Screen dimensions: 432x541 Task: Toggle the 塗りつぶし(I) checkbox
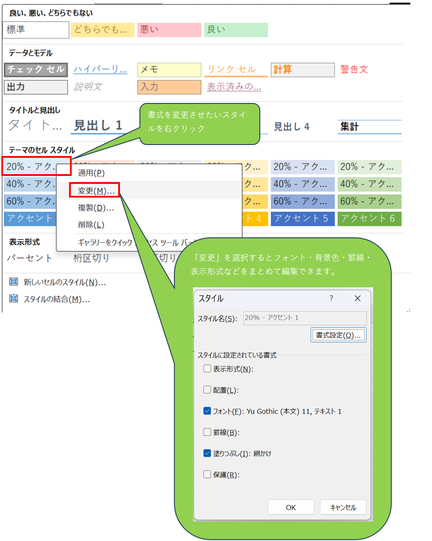pyautogui.click(x=207, y=453)
